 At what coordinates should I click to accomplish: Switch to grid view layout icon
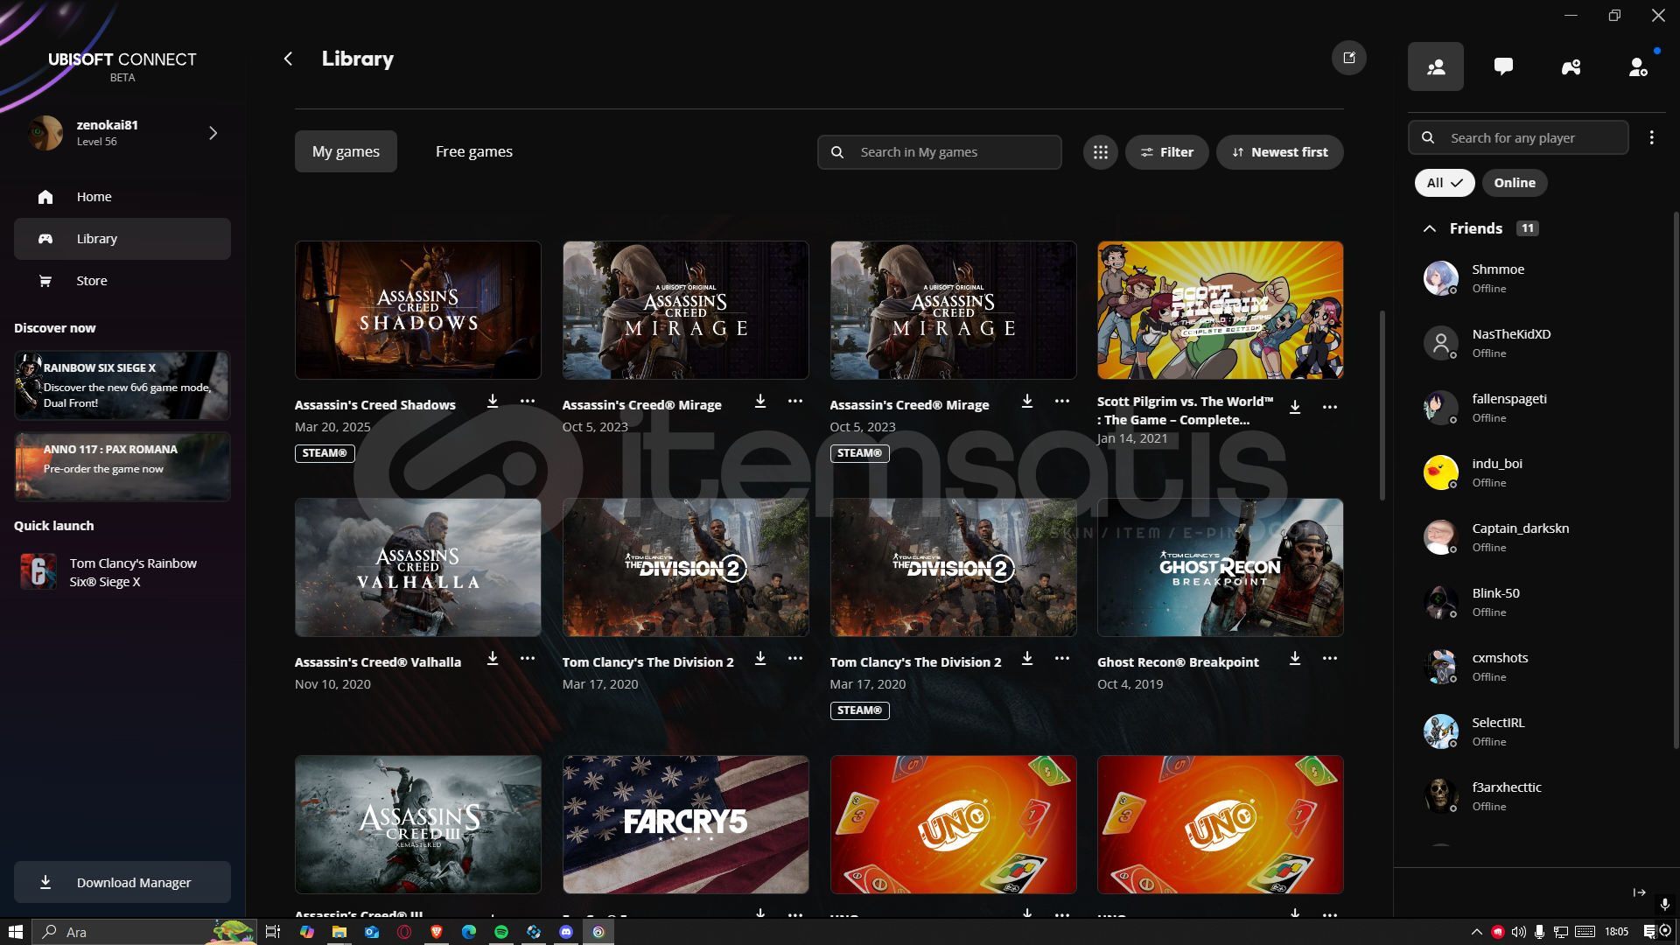(1100, 152)
